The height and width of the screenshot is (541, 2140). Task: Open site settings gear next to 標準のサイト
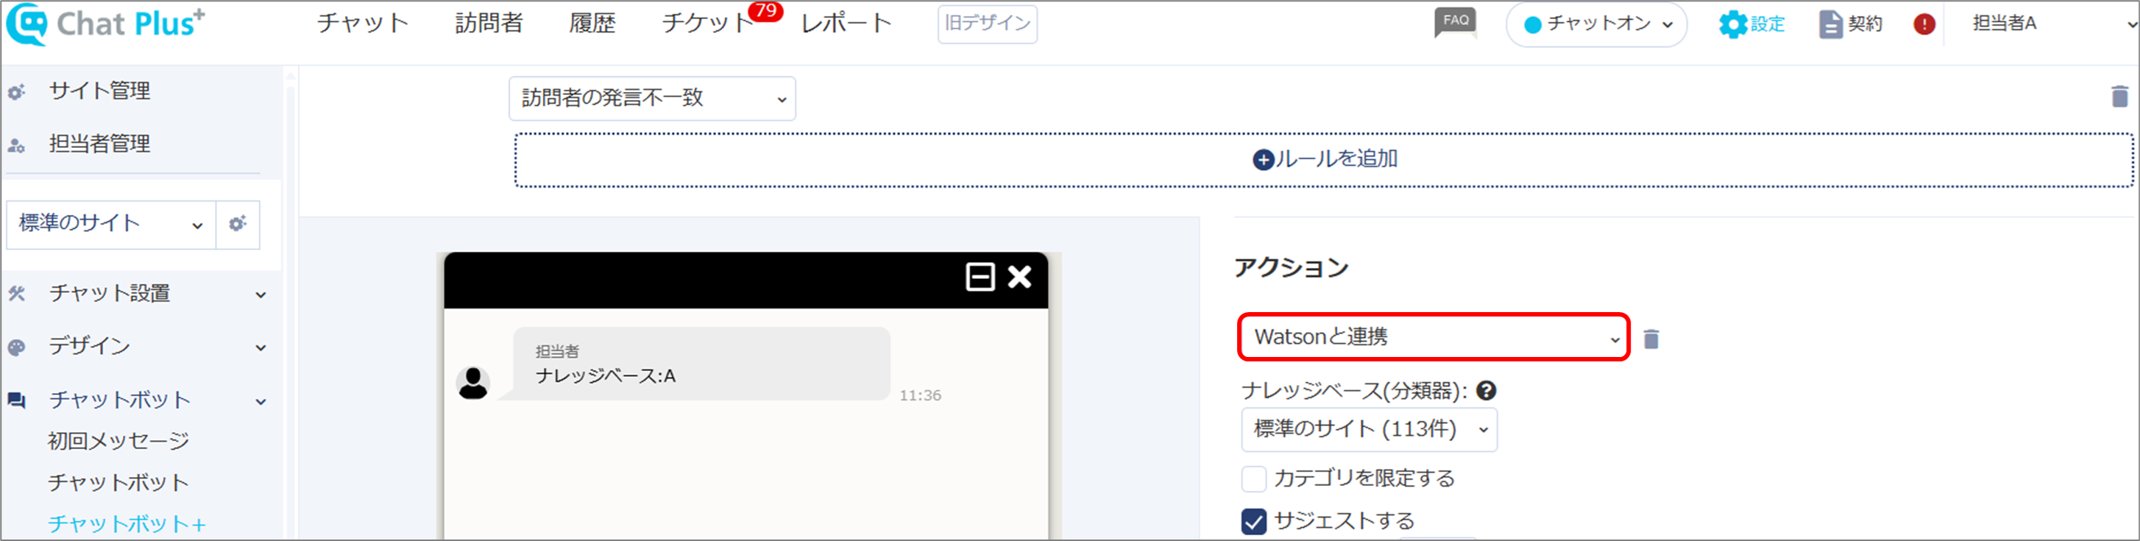[238, 224]
